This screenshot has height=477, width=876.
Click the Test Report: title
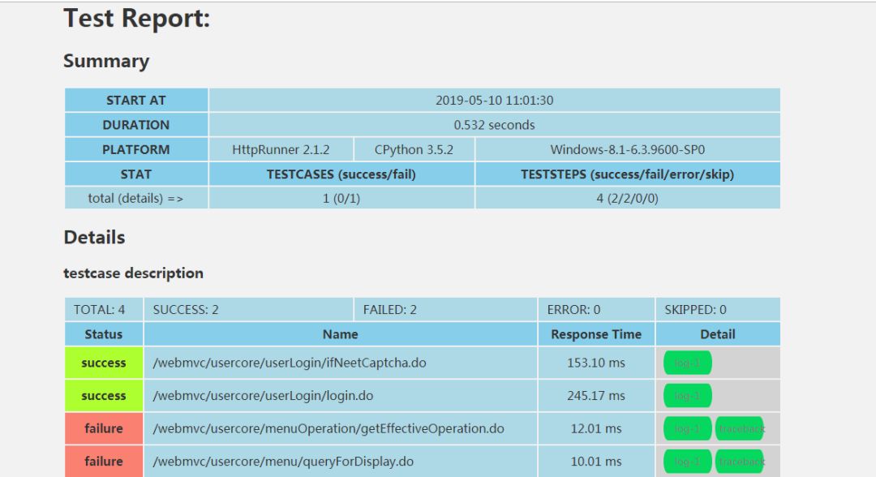click(x=137, y=18)
